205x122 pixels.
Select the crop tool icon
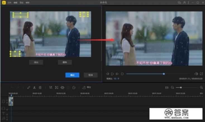pos(51,87)
